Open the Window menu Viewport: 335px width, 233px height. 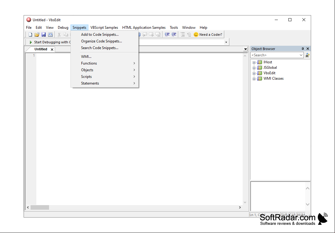[189, 27]
